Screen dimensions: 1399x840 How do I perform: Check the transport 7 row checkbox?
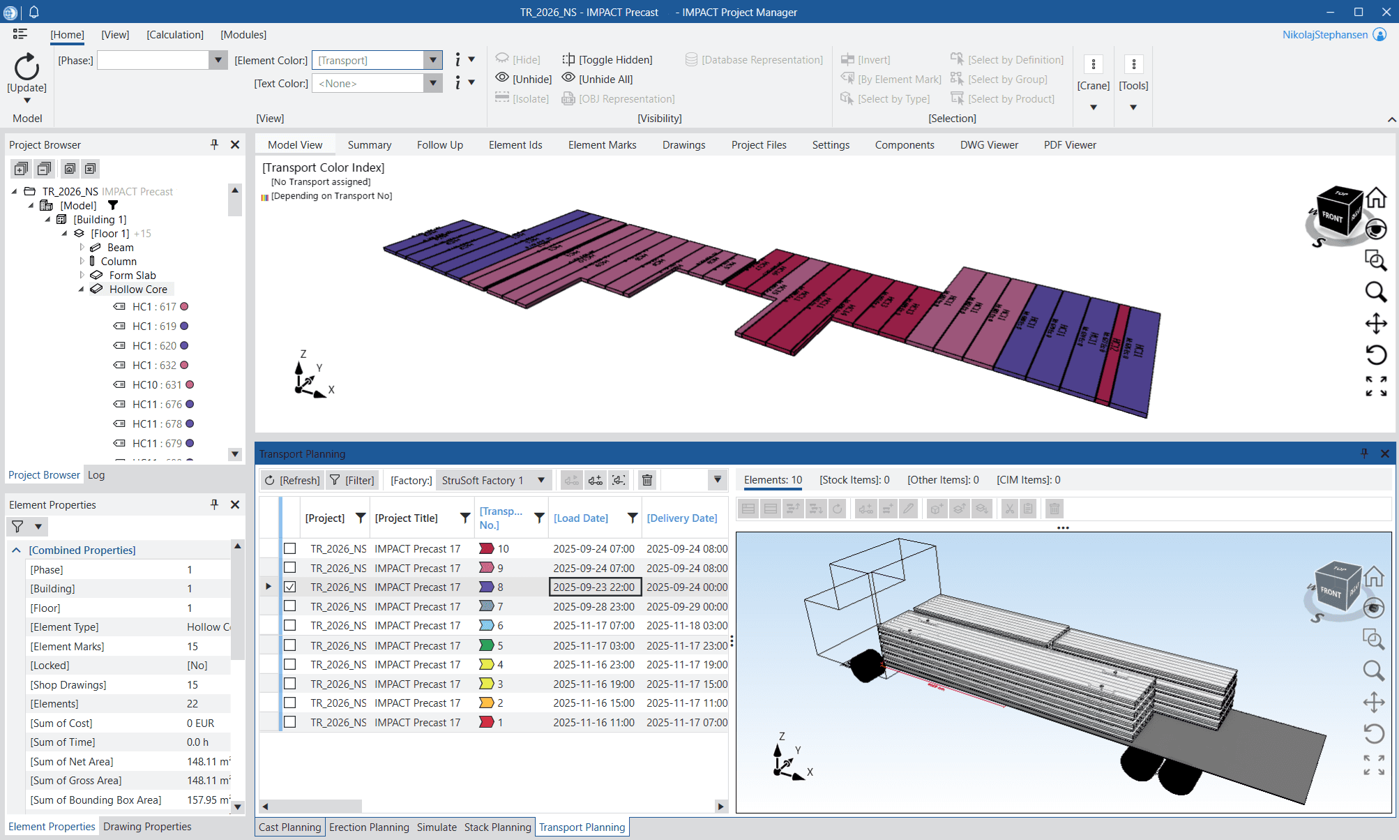click(x=290, y=606)
